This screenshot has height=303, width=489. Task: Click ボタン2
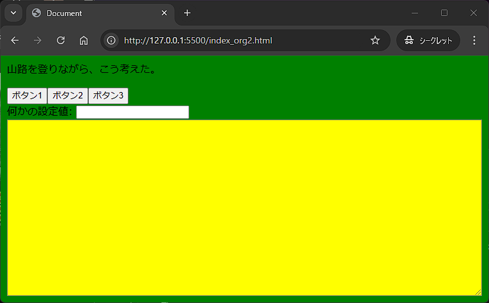[x=68, y=96]
